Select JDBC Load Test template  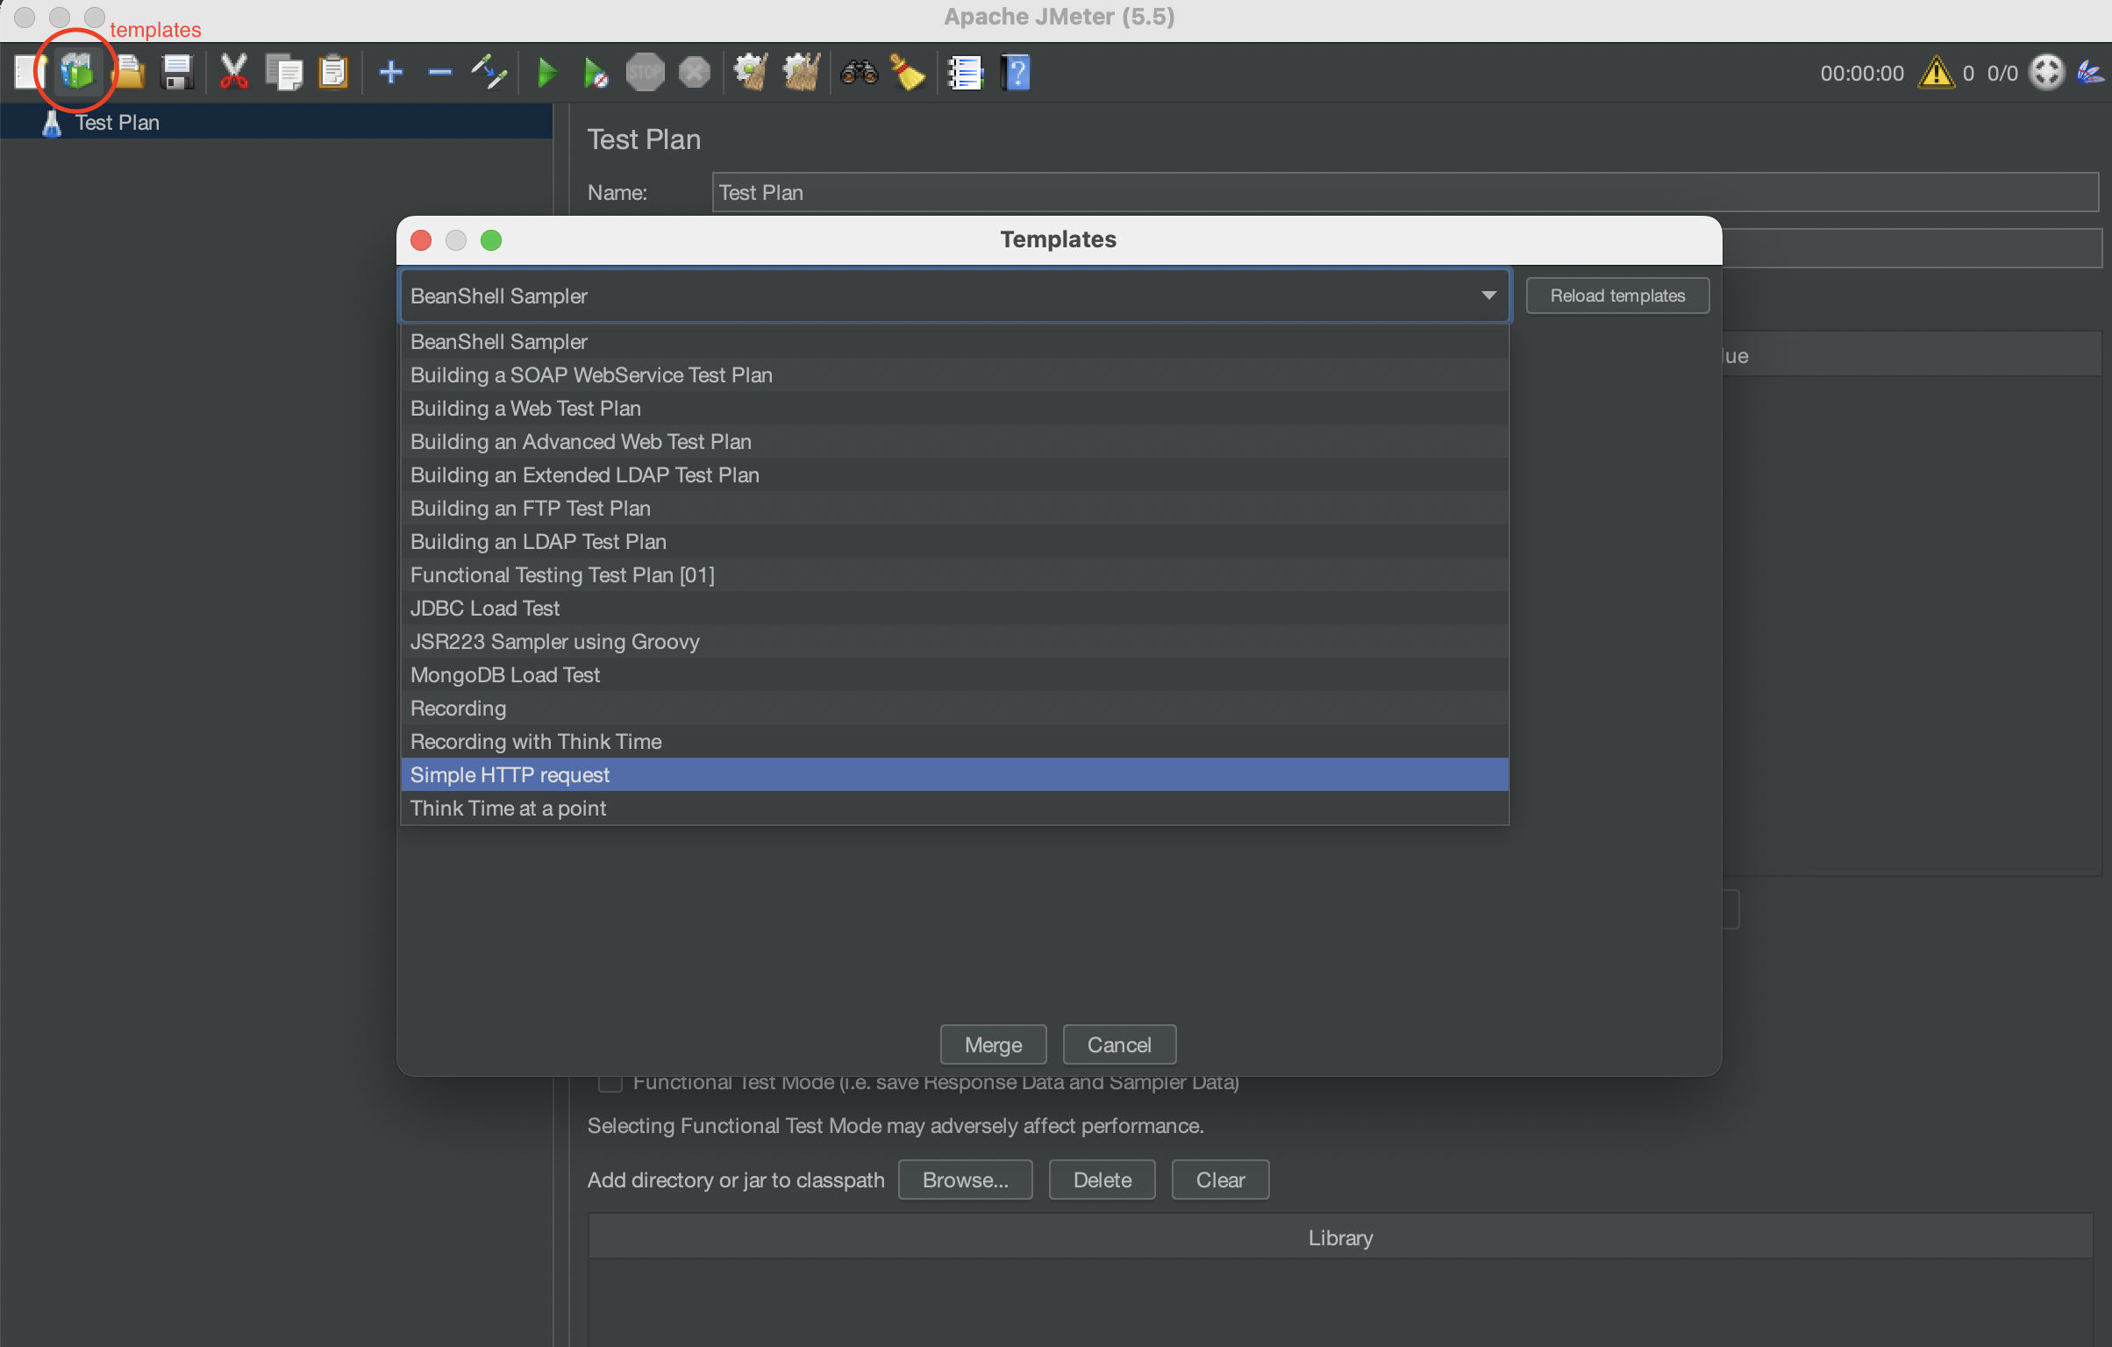click(x=954, y=608)
